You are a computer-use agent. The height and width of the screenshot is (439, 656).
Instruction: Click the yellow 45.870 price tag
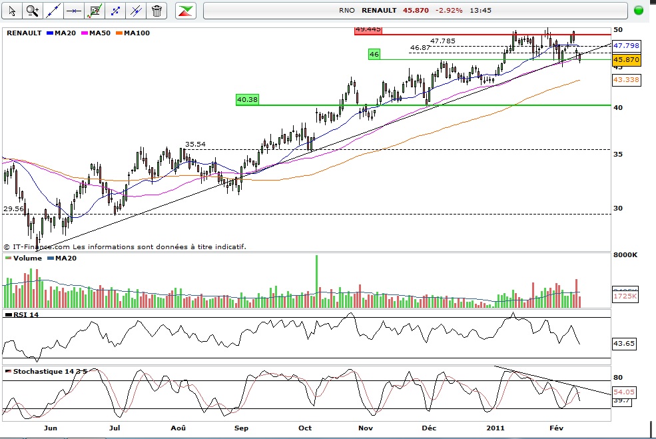[626, 60]
